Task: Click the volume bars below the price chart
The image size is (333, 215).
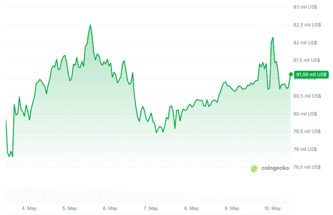Action: [148, 195]
